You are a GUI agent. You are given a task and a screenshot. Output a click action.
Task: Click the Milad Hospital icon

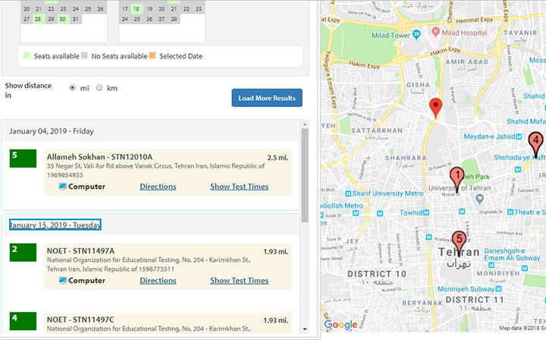[x=435, y=32]
